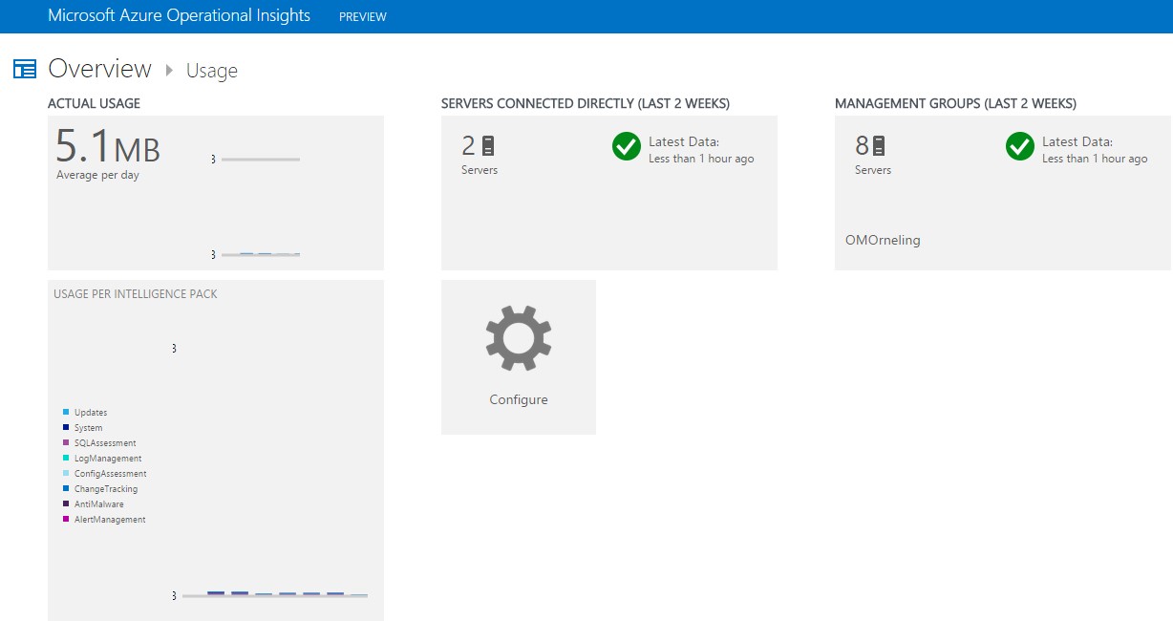The width and height of the screenshot is (1173, 621).
Task: Click the server icon under Management Groups
Action: pos(879,146)
